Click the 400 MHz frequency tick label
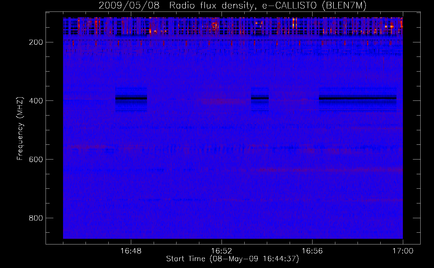The height and width of the screenshot is (268, 434). 36,100
